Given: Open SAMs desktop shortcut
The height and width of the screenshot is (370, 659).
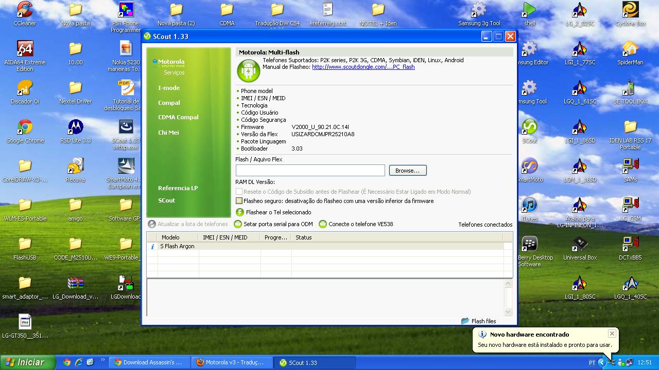Looking at the screenshot, I should click(x=630, y=170).
